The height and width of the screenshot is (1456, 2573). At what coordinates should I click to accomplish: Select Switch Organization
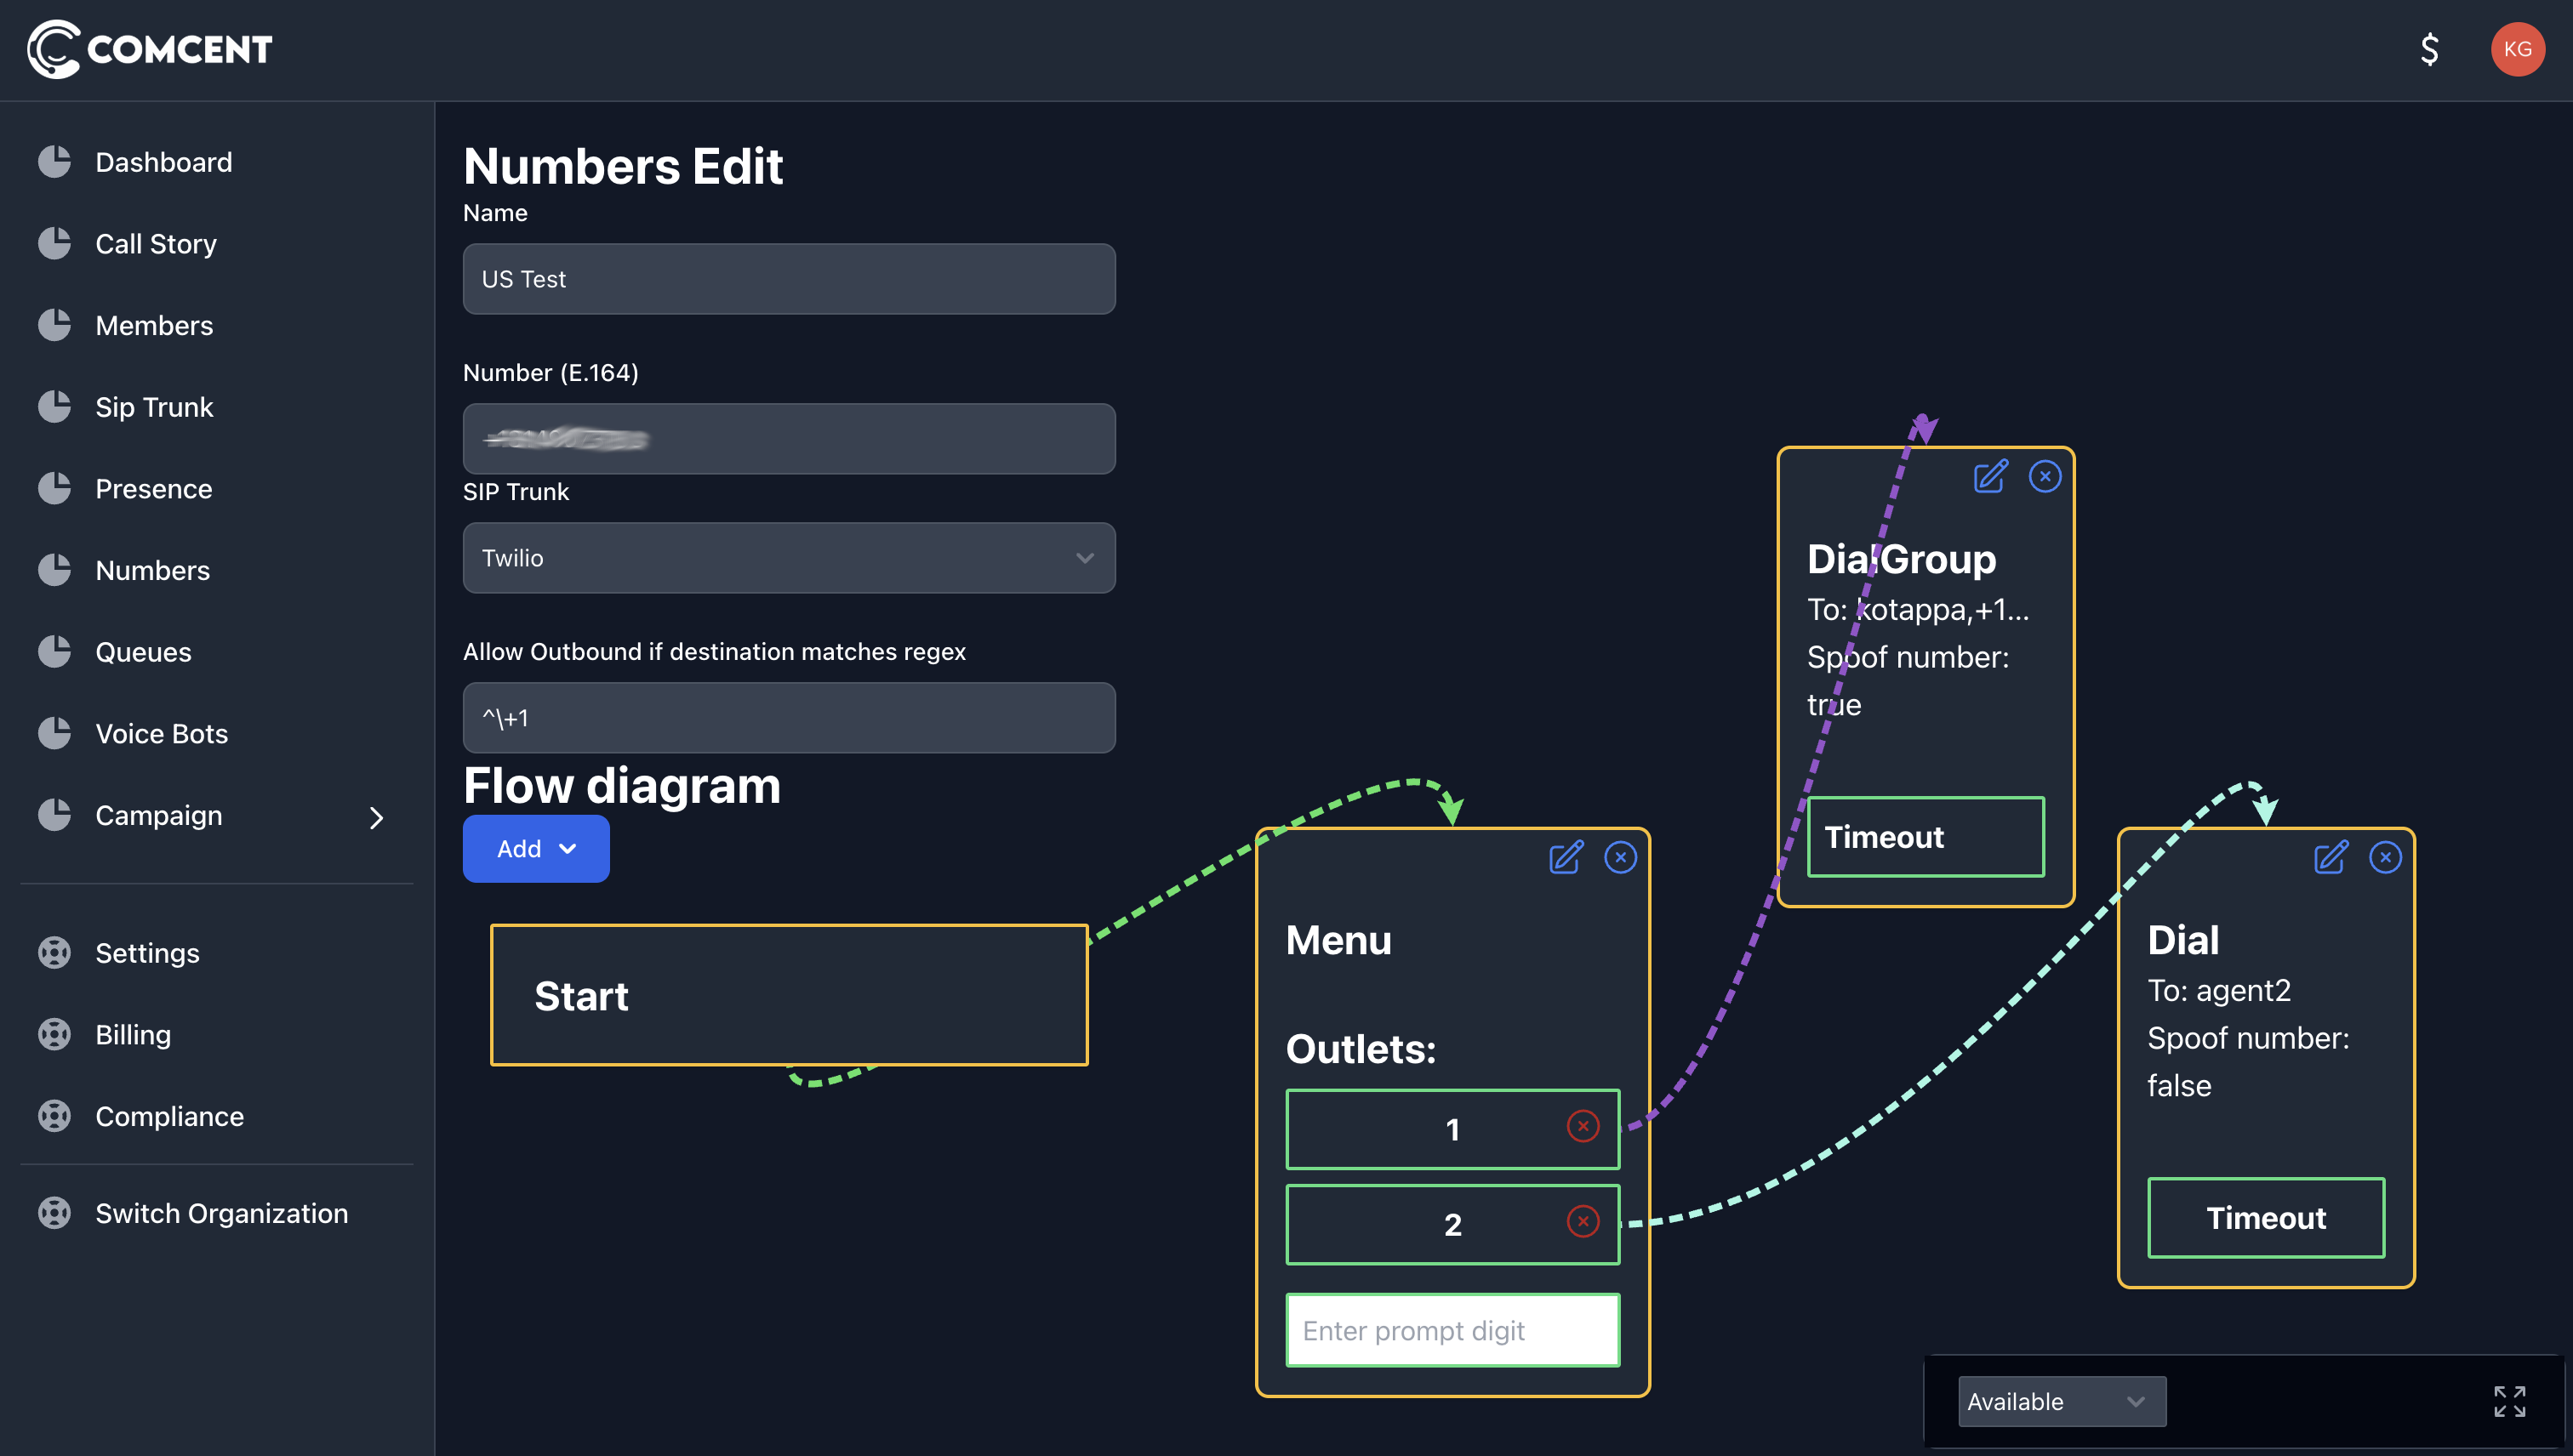click(x=221, y=1213)
